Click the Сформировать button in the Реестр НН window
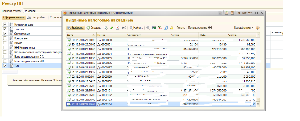Screen dimensions: 300x121 (x=14, y=17)
